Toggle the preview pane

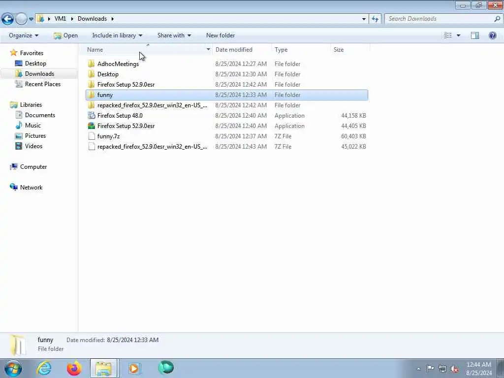(x=475, y=35)
